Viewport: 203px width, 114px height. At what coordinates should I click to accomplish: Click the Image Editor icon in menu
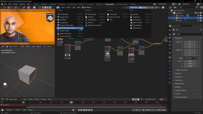[58, 17]
